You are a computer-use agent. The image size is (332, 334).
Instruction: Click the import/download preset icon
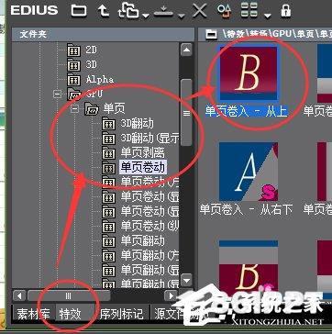(163, 11)
